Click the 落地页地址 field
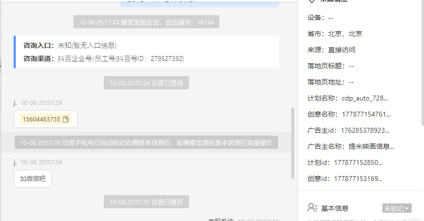 330,82
